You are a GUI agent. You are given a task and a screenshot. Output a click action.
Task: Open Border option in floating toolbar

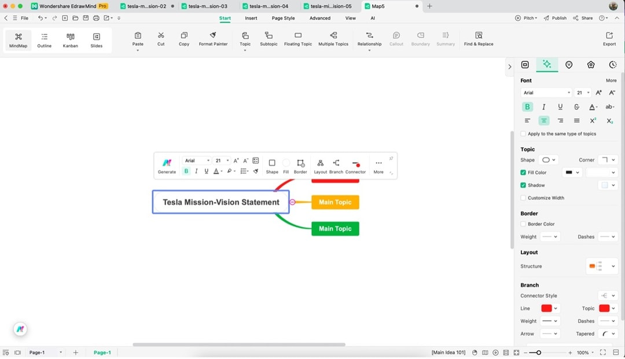click(x=300, y=166)
